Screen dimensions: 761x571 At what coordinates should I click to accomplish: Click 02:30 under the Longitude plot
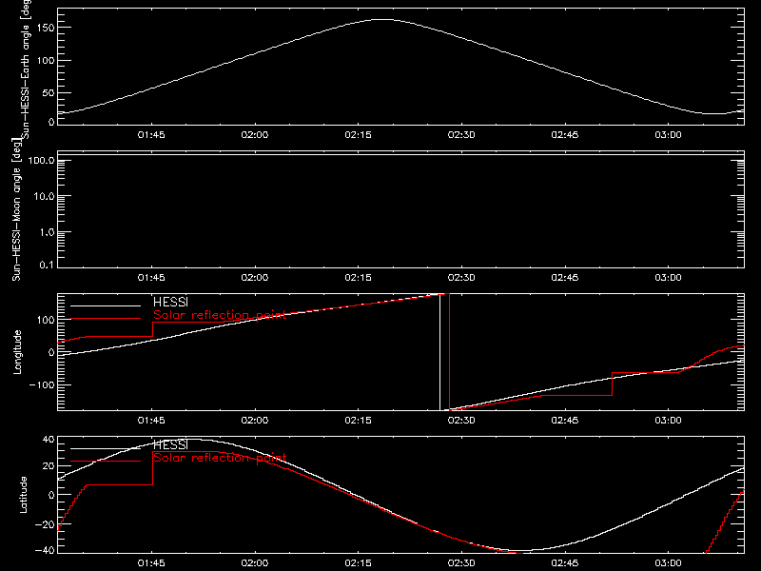(461, 420)
